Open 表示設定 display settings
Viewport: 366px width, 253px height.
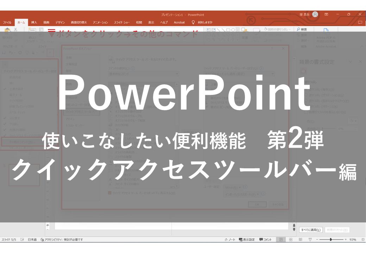tap(247, 240)
